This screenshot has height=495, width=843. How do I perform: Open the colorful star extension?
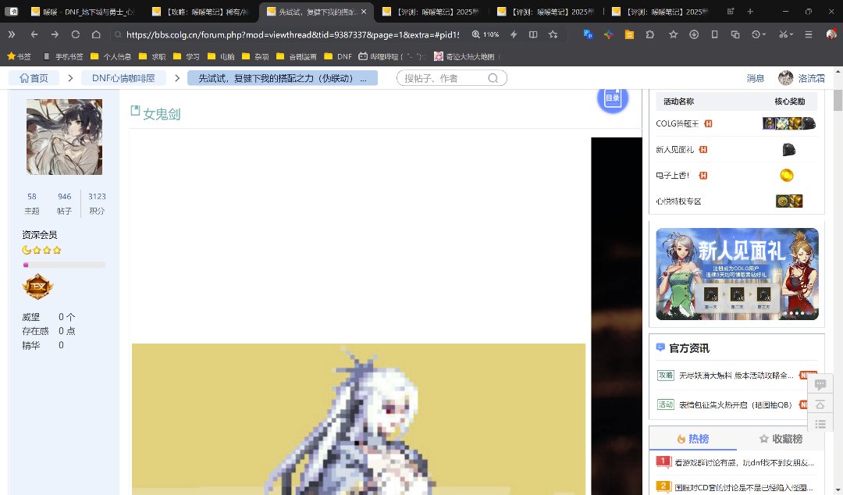click(609, 34)
